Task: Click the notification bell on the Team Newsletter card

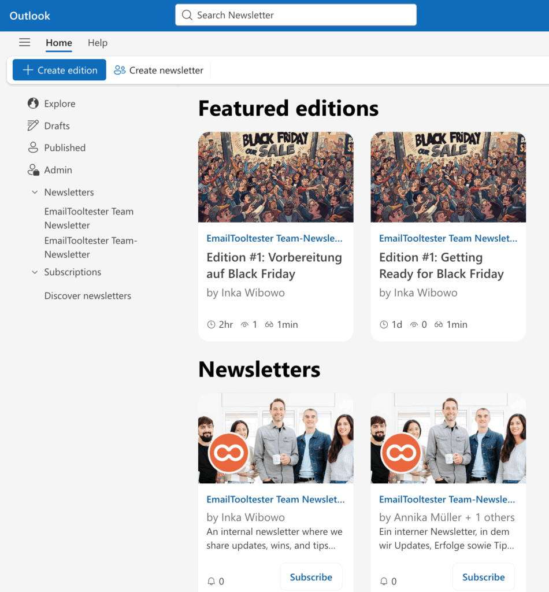Action: [211, 581]
